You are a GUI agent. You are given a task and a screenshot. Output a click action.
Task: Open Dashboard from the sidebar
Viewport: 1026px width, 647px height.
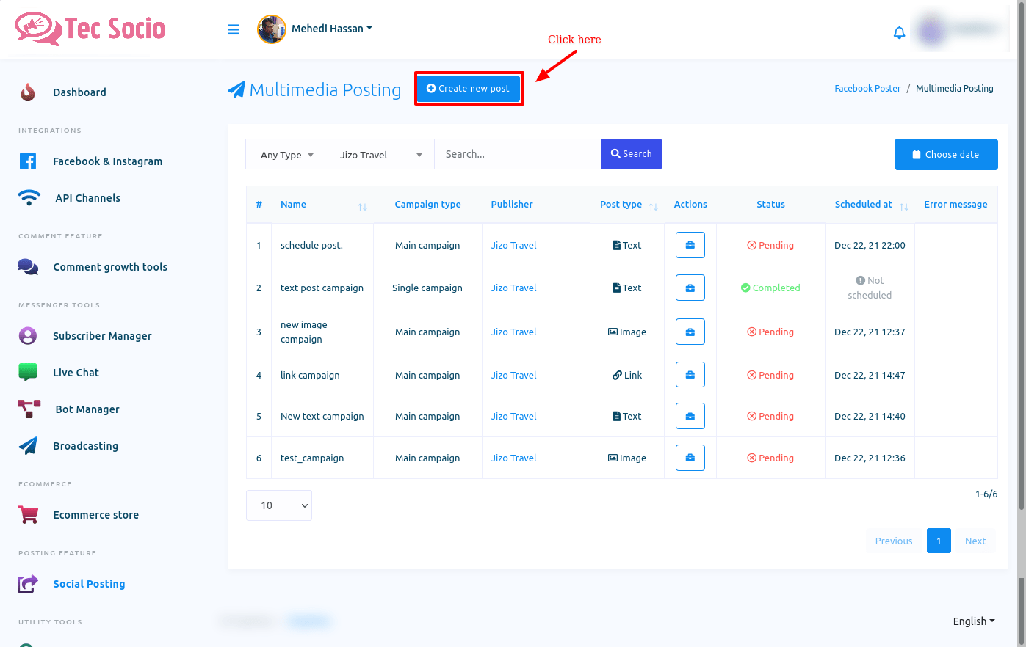[79, 92]
